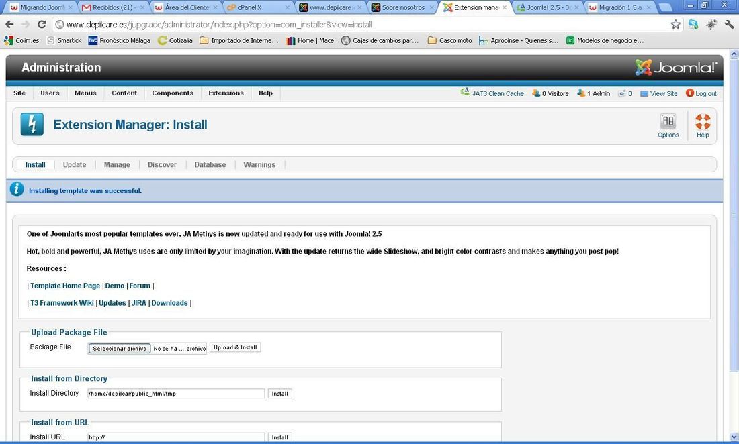This screenshot has height=444, width=739.
Task: Follow the Template Home Page link
Action: click(x=65, y=286)
